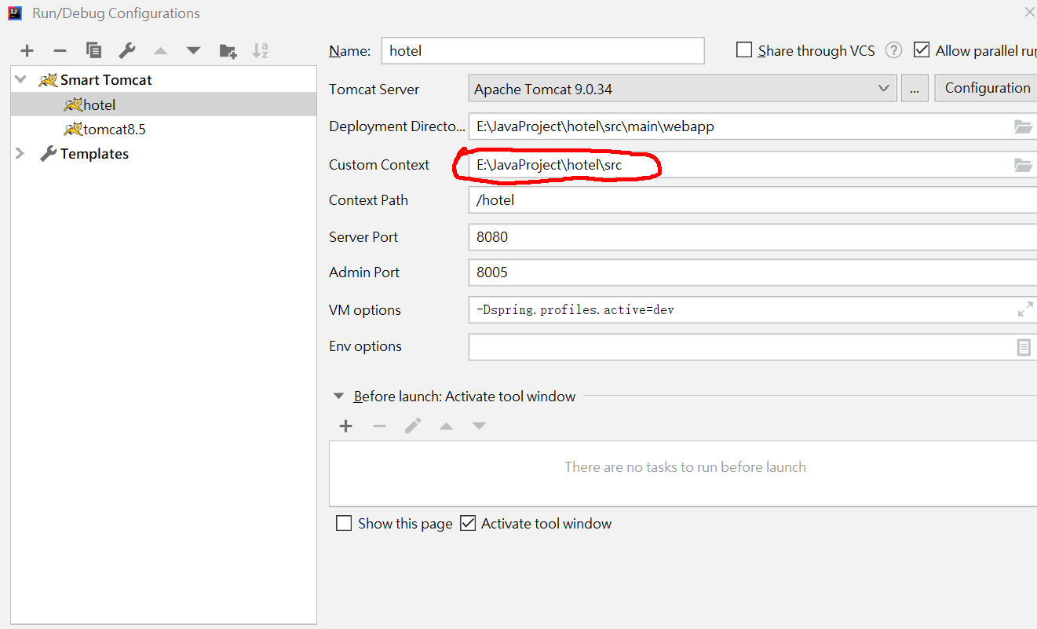Click the Admin Port field
Viewport: 1037px width, 629px height.
pyautogui.click(x=752, y=272)
